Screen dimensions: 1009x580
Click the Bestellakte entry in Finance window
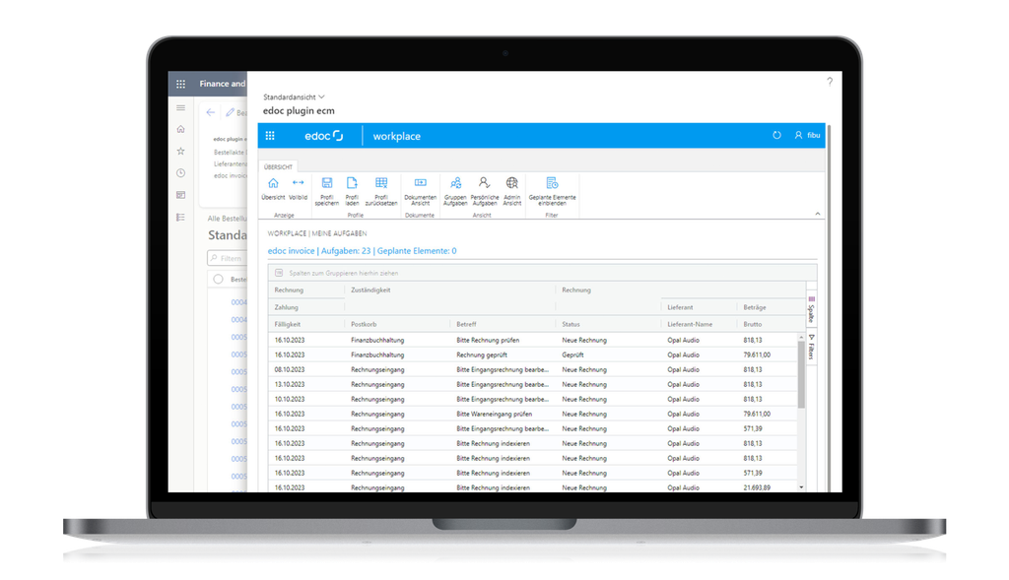point(229,153)
